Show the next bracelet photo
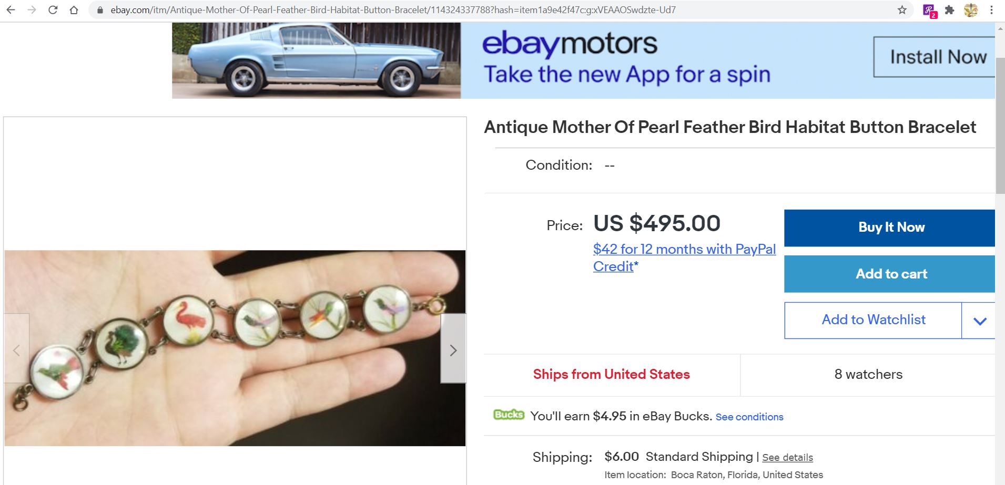This screenshot has width=1005, height=485. click(x=453, y=350)
